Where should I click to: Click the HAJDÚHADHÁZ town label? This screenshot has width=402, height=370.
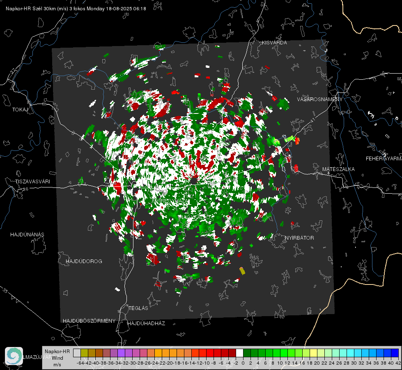(x=147, y=324)
